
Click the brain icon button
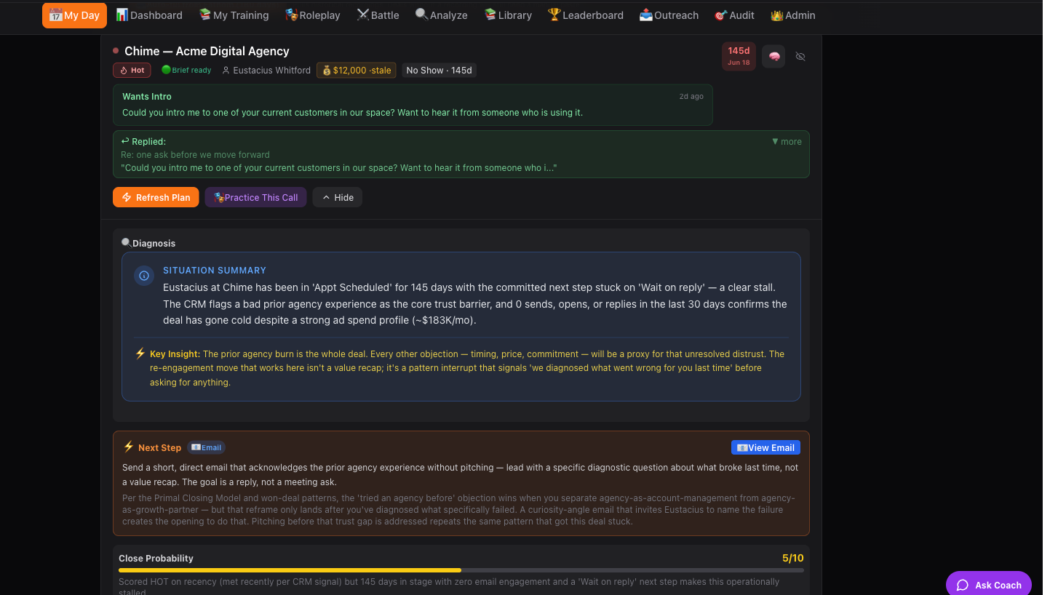point(773,57)
